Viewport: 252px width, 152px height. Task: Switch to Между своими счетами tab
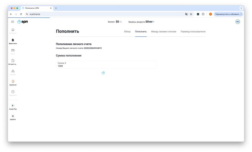(164, 32)
